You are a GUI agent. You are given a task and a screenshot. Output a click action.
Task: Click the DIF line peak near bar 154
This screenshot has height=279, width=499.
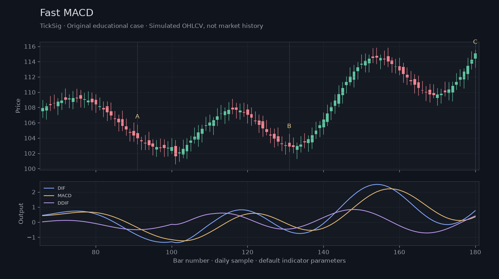tap(376, 185)
